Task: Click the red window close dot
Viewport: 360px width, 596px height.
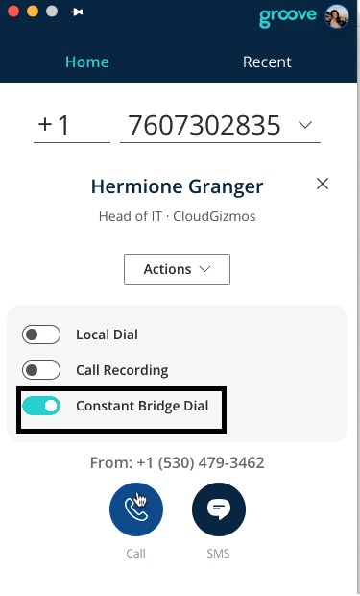Action: point(13,12)
